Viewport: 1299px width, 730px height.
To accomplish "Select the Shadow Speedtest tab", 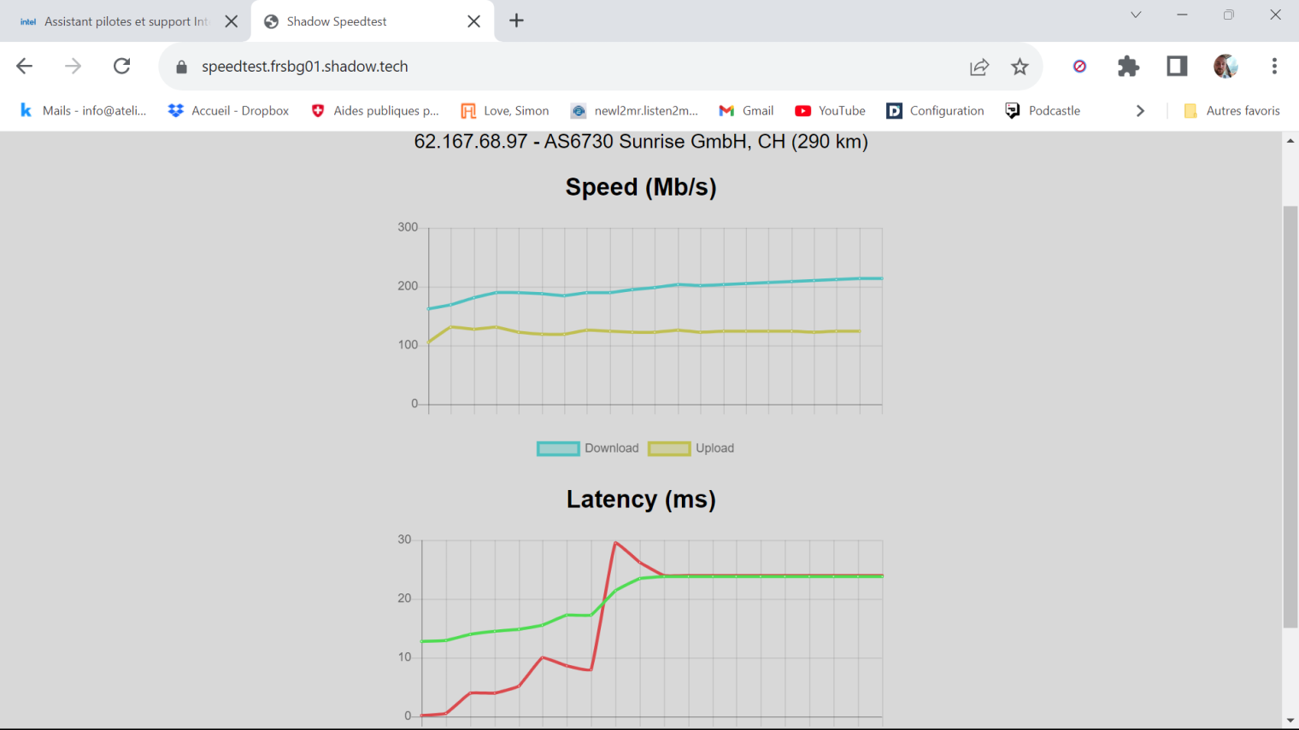I will [372, 21].
